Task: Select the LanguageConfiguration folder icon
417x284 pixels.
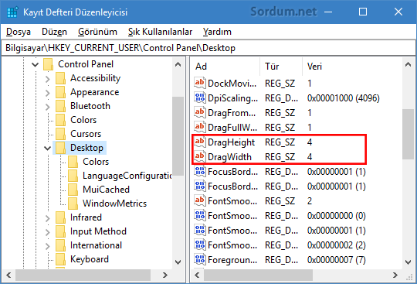Action: tap(73, 176)
